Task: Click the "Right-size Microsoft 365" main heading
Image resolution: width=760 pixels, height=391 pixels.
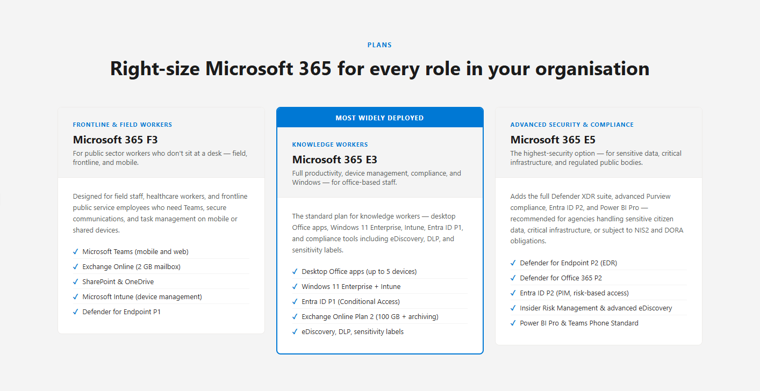Action: (x=379, y=69)
